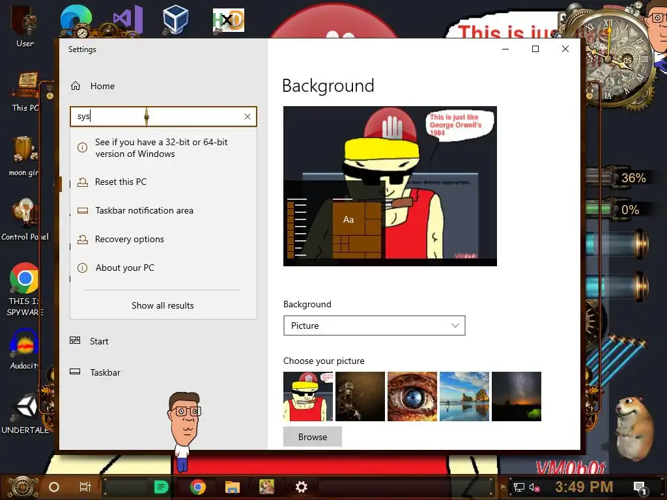
Task: Click the background preview image
Action: (x=390, y=186)
